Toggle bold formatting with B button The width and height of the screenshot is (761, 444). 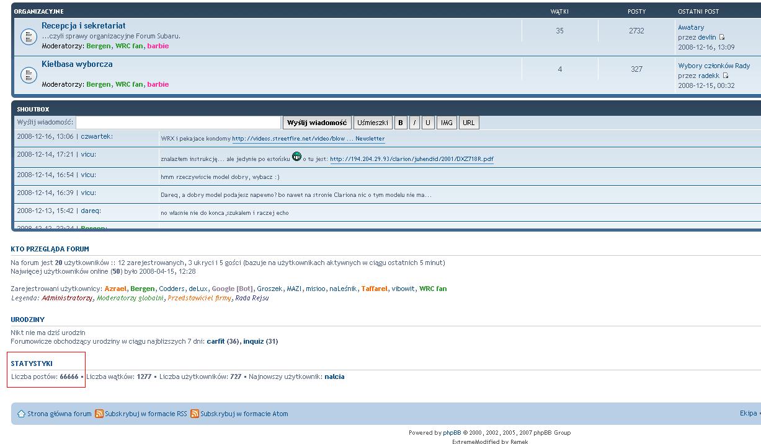[x=401, y=123]
